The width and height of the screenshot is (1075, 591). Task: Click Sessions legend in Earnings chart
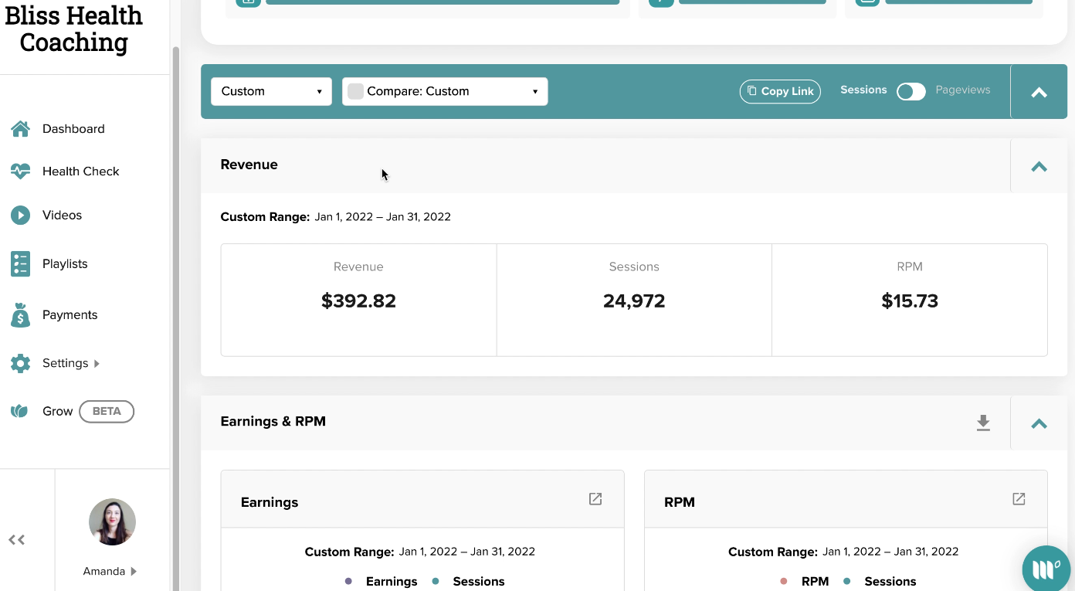tap(479, 582)
